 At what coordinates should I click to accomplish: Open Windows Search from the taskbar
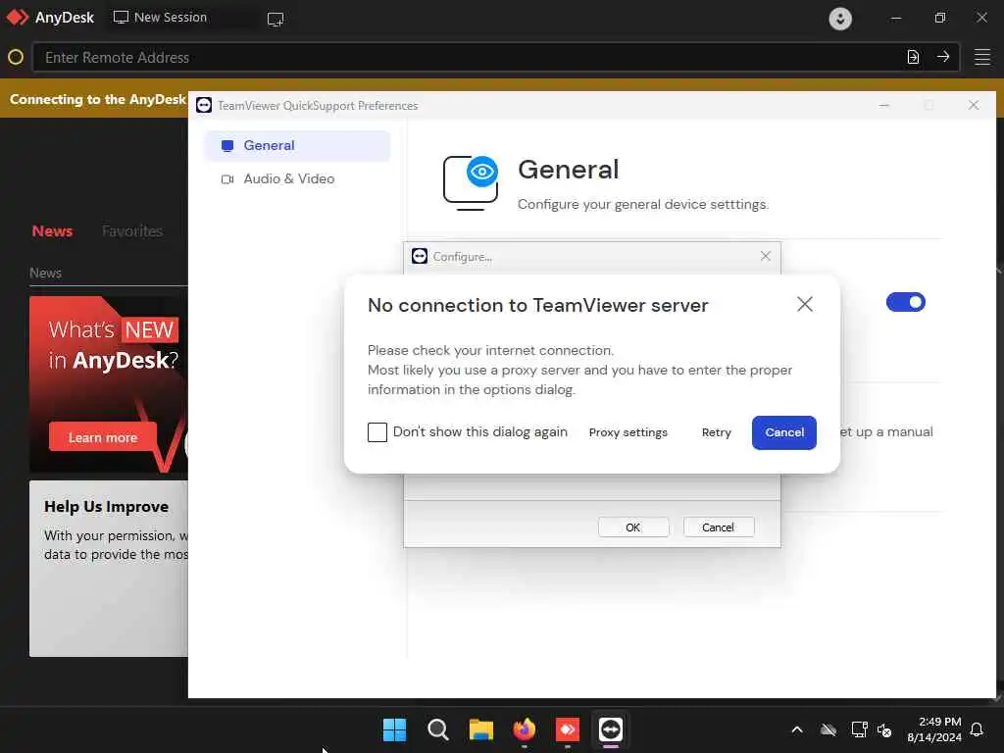coord(438,729)
